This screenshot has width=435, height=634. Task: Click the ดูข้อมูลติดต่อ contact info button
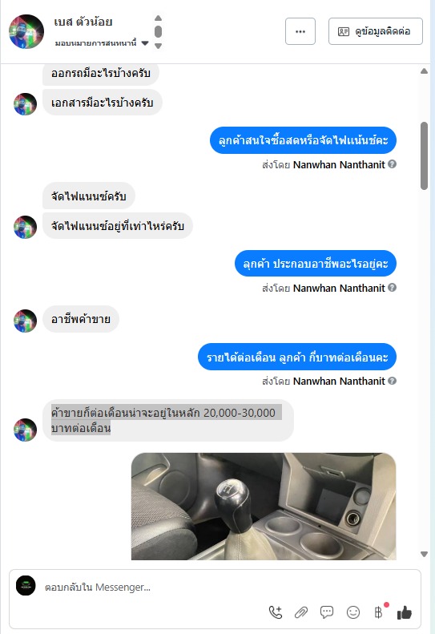coord(376,31)
